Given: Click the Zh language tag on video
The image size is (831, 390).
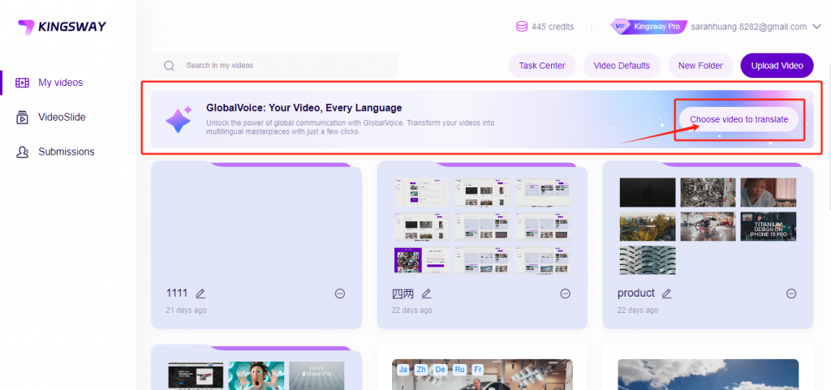Looking at the screenshot, I should click(x=422, y=370).
